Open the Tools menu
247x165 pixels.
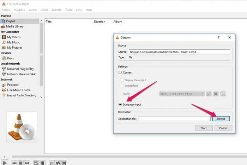click(68, 10)
